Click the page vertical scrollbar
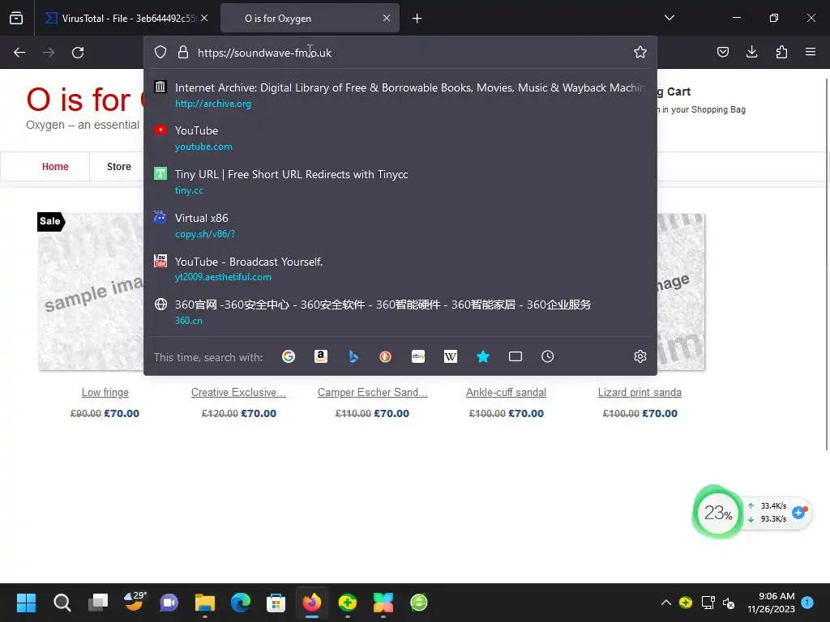The image size is (830, 622). [x=826, y=265]
